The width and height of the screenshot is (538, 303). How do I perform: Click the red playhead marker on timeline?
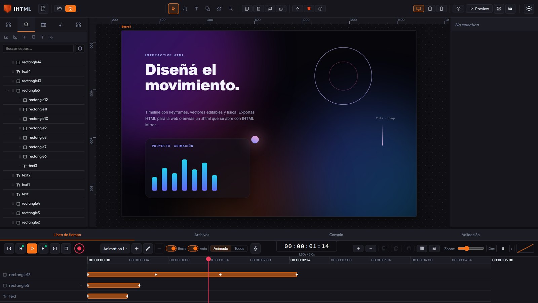pos(208,259)
